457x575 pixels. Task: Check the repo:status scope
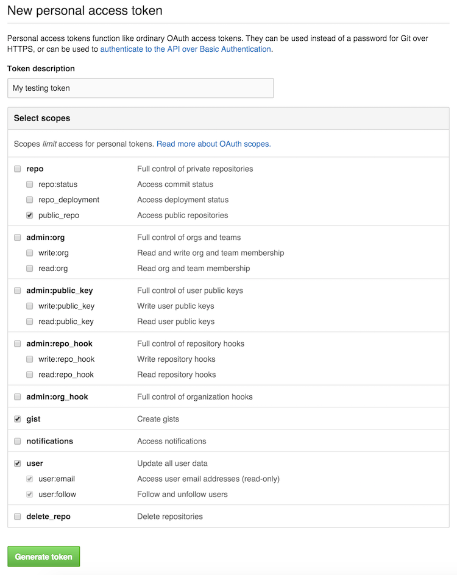[29, 185]
